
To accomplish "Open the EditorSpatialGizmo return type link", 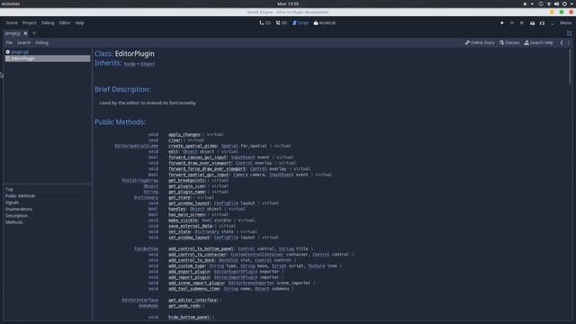I will pyautogui.click(x=136, y=146).
